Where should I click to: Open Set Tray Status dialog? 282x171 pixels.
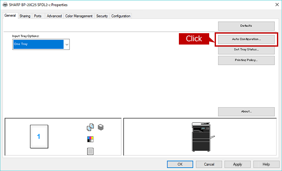[x=246, y=50]
